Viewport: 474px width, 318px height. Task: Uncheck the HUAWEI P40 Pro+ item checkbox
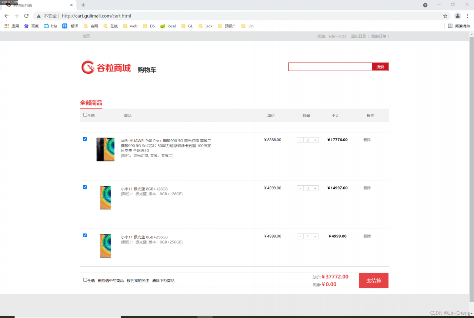point(85,139)
